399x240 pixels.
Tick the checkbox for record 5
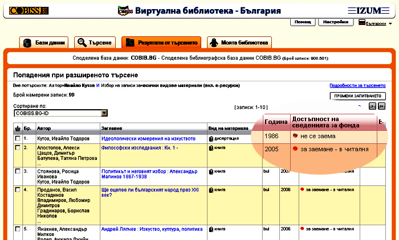[x=18, y=229]
